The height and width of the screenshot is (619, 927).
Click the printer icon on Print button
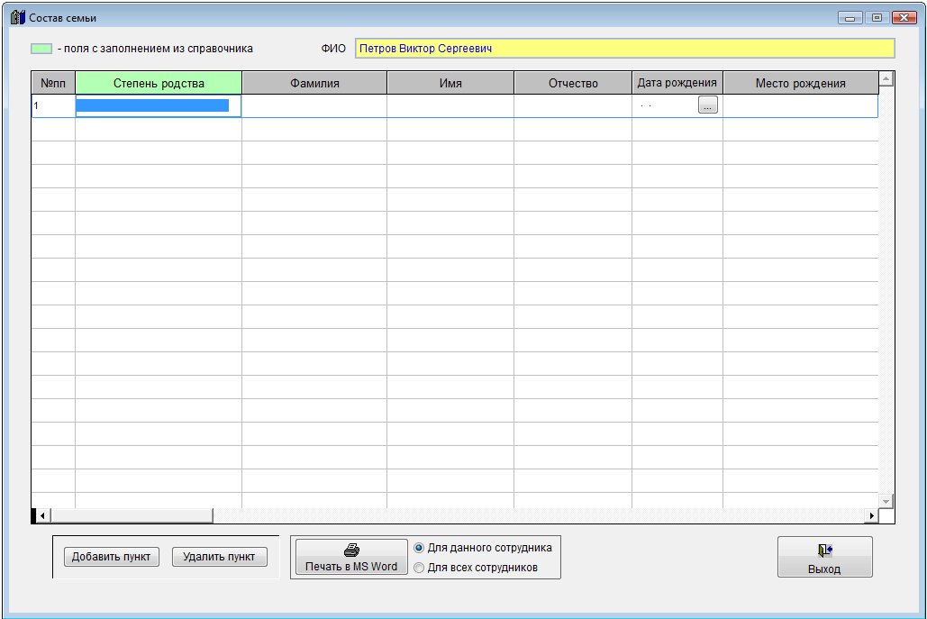point(351,550)
